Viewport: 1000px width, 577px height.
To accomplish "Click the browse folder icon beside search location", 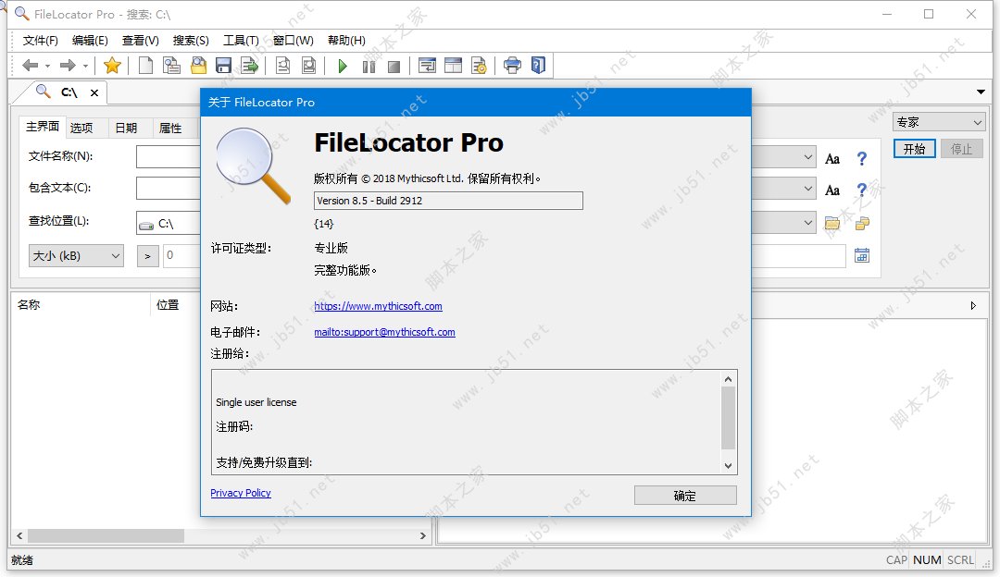I will 831,223.
